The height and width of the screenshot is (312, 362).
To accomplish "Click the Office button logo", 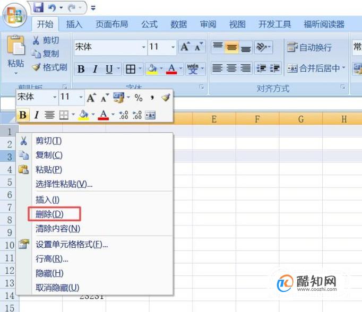I will coord(14,15).
